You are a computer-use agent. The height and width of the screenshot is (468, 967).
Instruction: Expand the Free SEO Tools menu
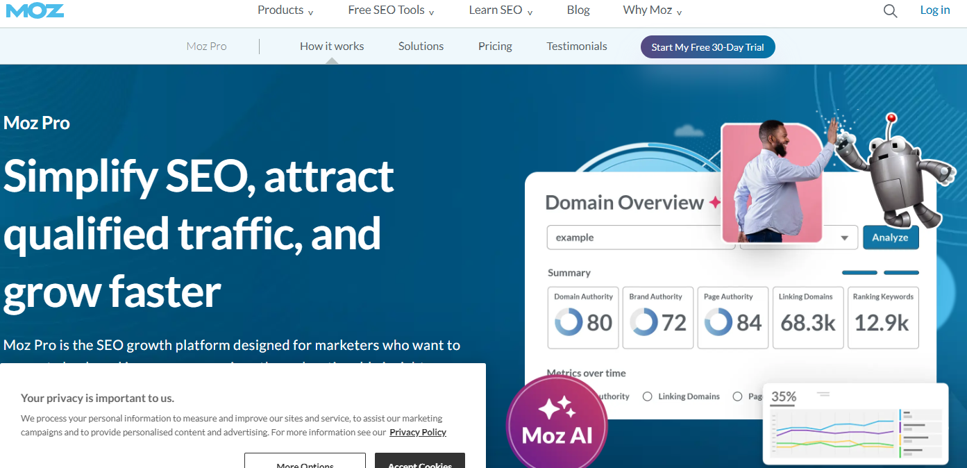click(x=392, y=10)
